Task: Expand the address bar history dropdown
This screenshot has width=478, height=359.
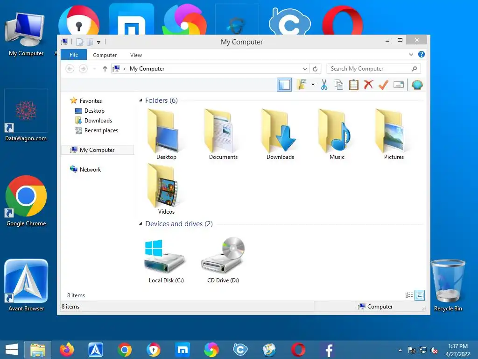Action: tap(304, 69)
